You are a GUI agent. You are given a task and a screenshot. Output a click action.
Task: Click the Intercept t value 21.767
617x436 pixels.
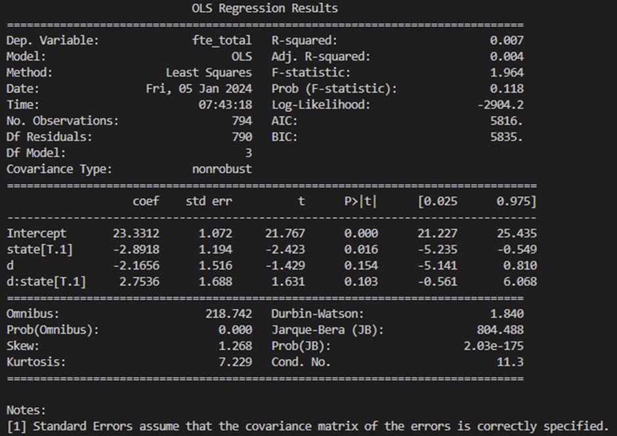pyautogui.click(x=285, y=233)
